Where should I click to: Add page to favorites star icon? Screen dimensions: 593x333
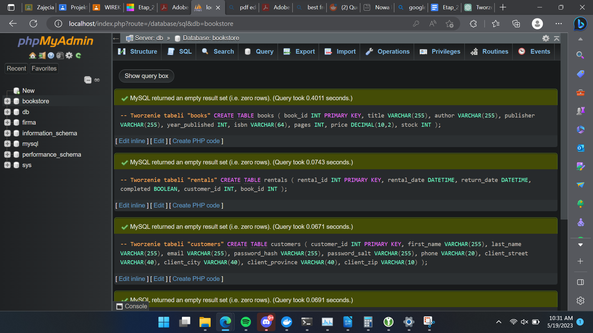tap(450, 24)
